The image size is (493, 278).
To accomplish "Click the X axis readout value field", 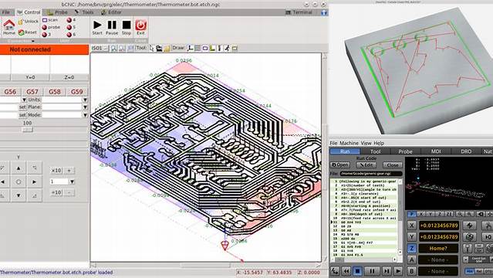I will (x=439, y=225).
